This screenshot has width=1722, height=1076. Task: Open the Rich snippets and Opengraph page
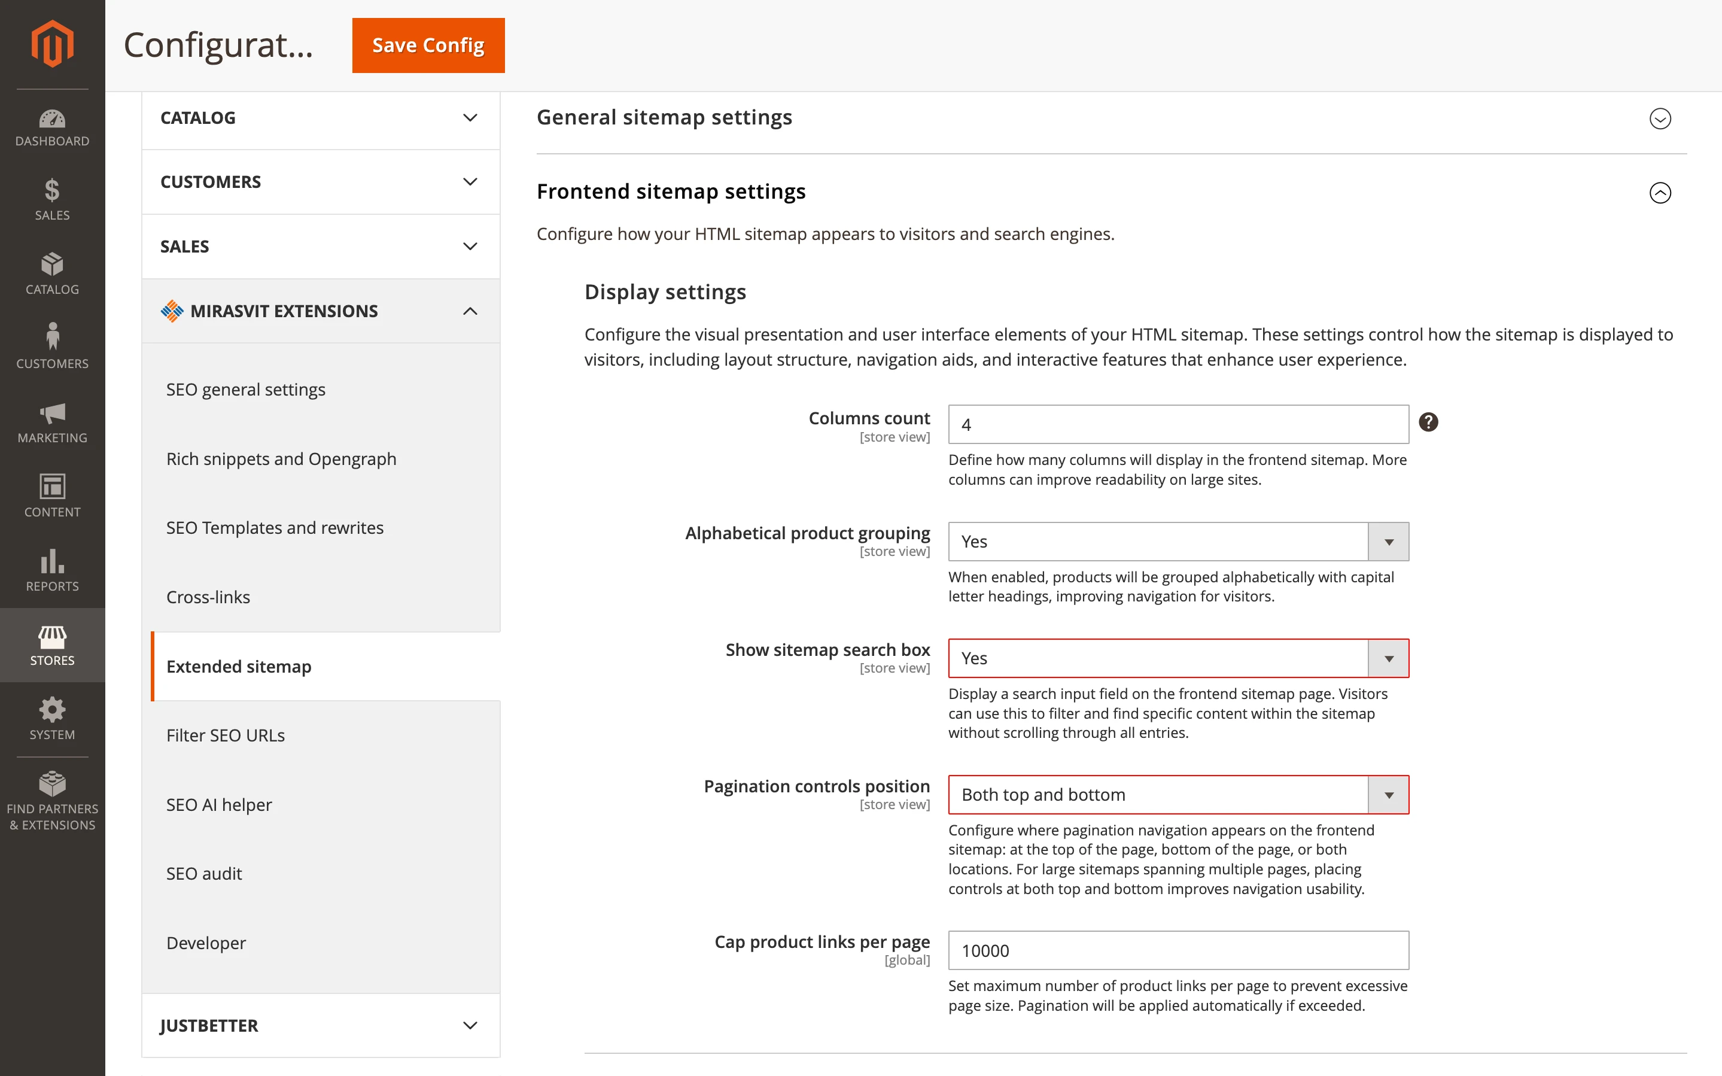pos(281,458)
